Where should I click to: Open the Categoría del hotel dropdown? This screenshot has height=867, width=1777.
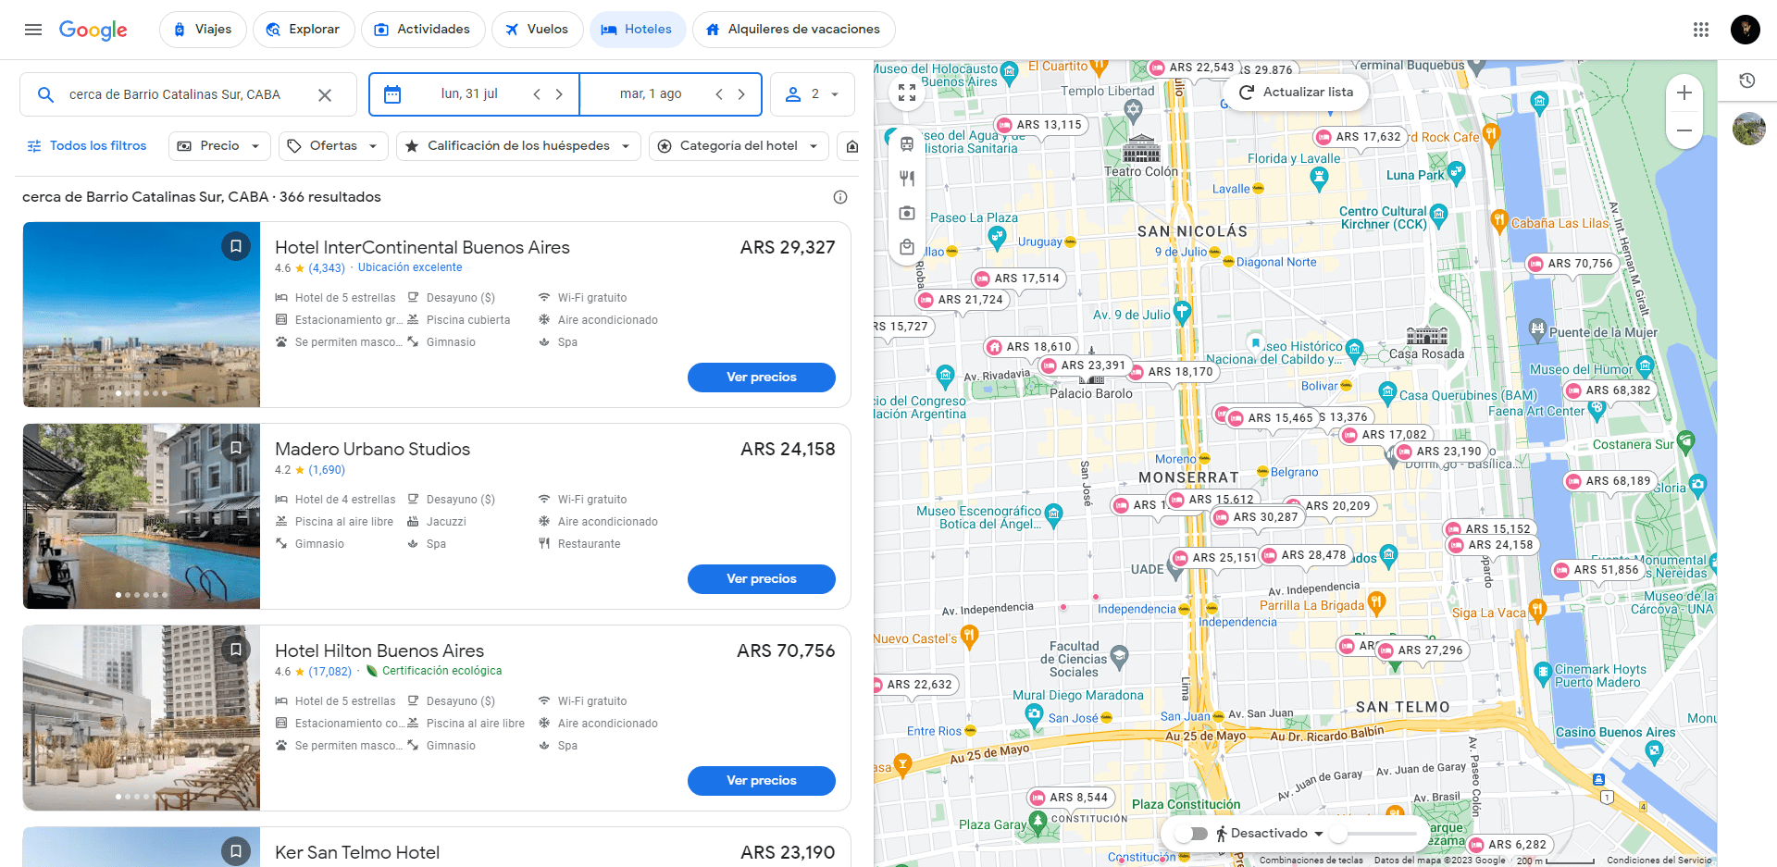tap(738, 145)
